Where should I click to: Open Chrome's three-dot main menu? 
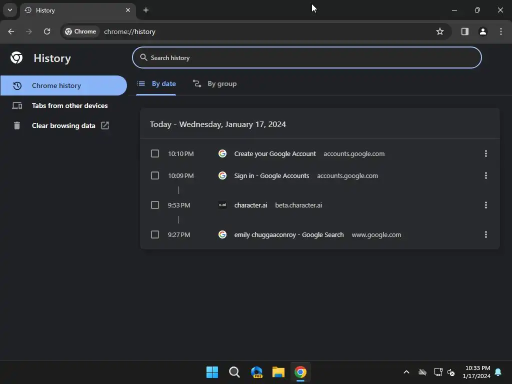501,31
